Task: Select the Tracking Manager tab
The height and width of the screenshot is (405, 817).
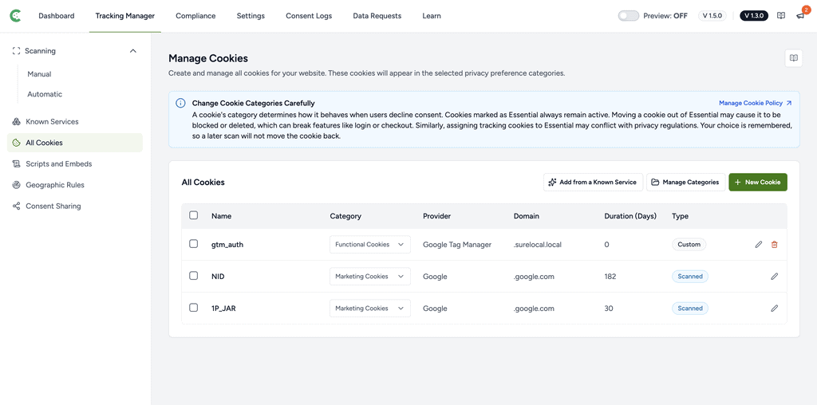Action: pyautogui.click(x=125, y=16)
